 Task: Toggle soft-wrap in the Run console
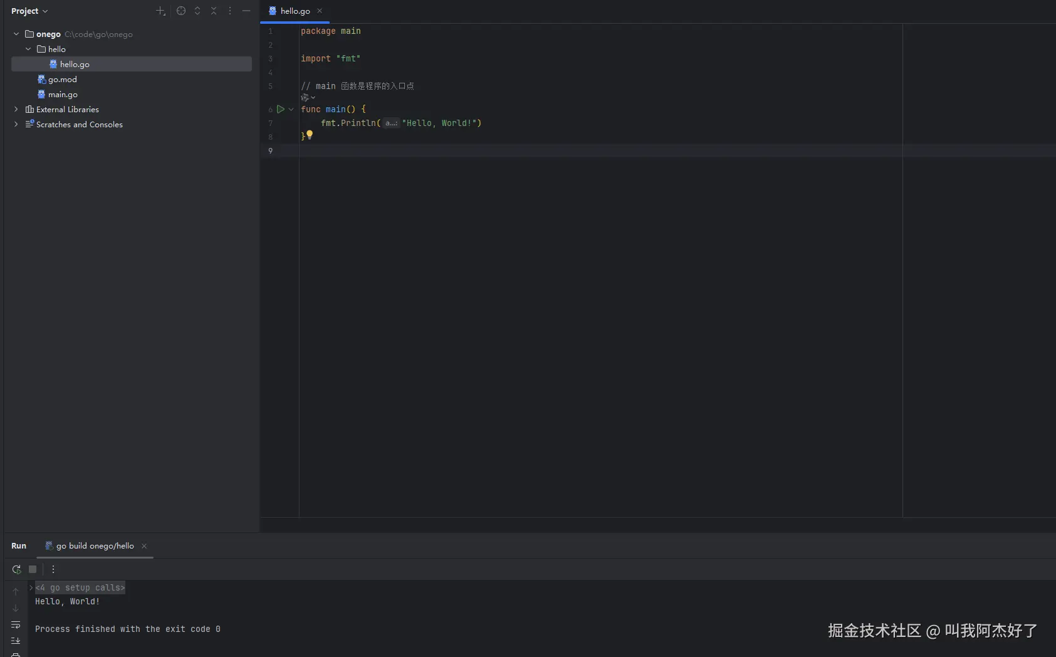pyautogui.click(x=16, y=624)
